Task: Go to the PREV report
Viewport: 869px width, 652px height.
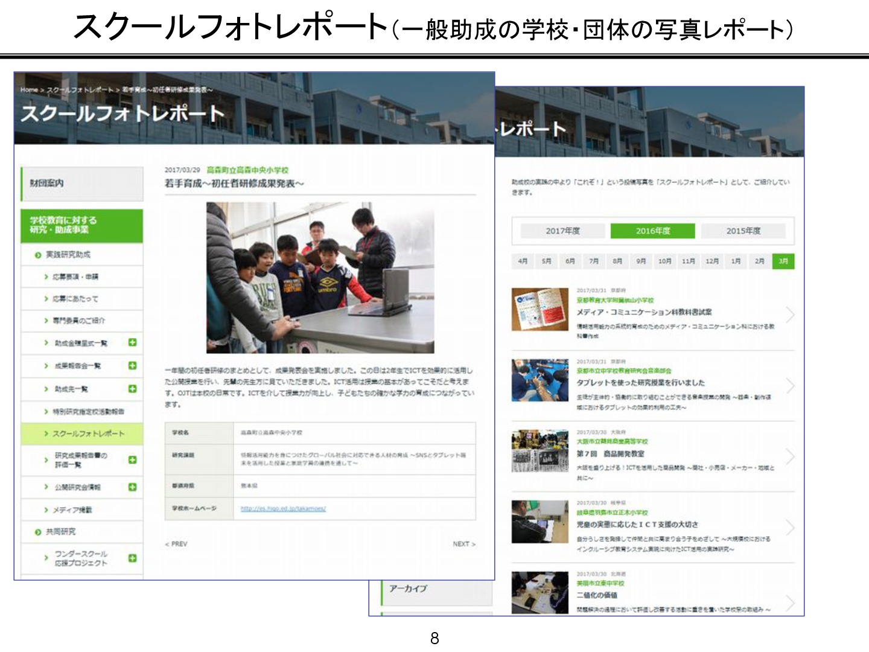Action: click(176, 545)
